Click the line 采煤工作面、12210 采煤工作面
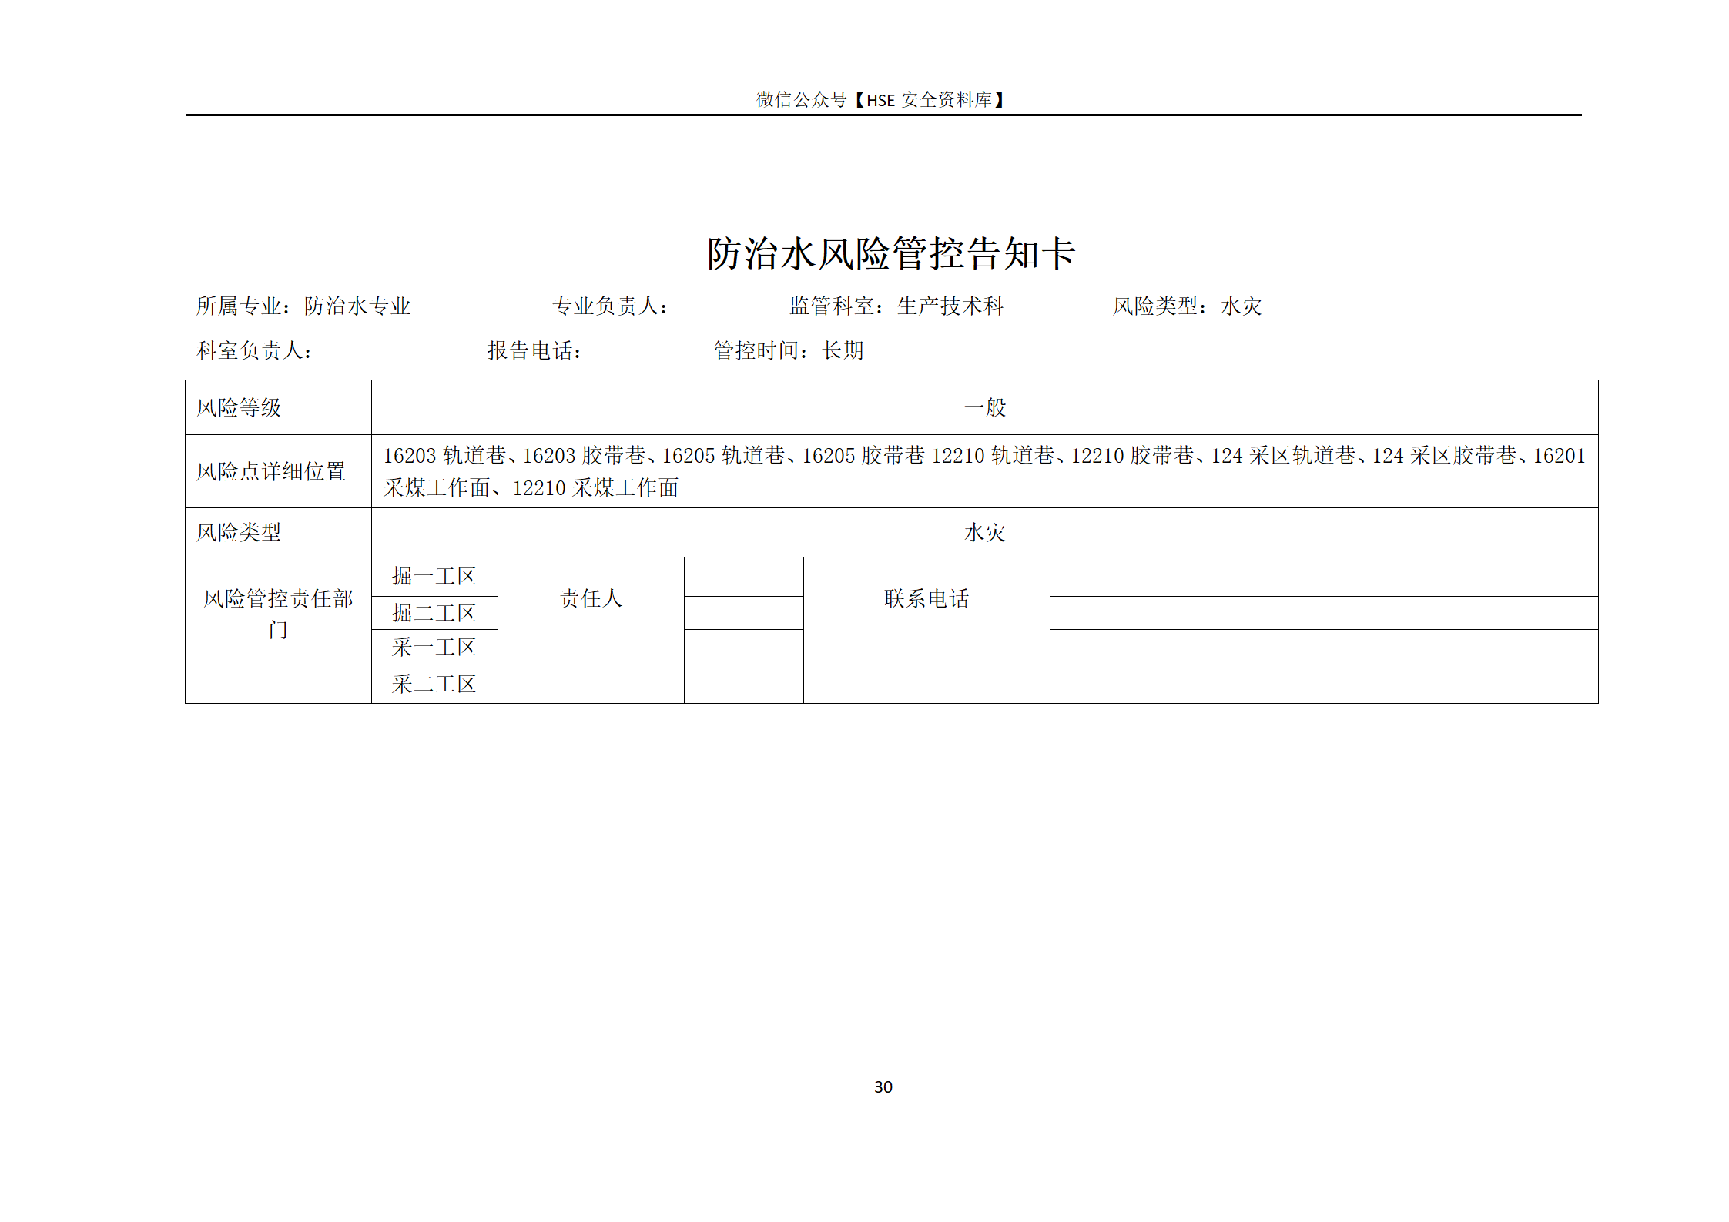The width and height of the screenshot is (1729, 1222). [x=531, y=488]
